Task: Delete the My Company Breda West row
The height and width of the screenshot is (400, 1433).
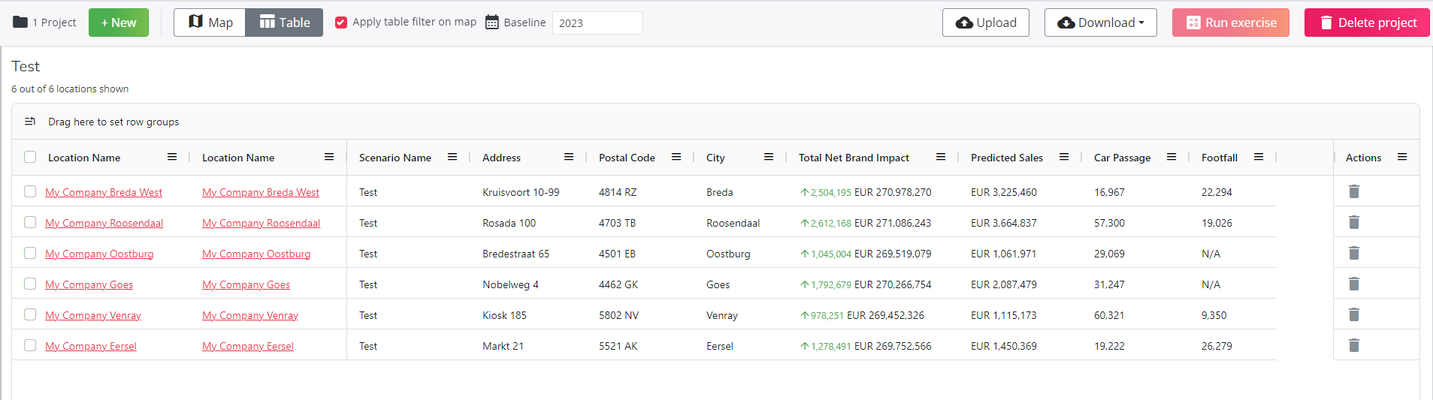Action: coord(1353,192)
